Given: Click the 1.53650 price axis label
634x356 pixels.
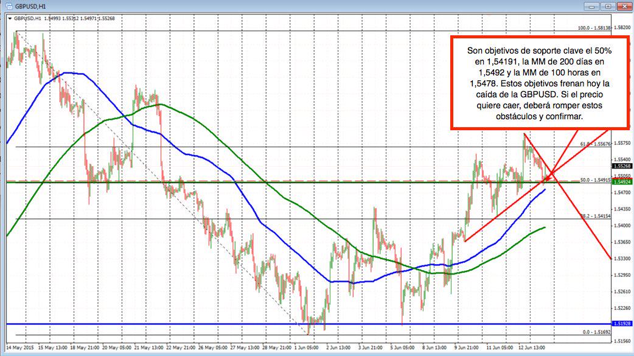Looking at the screenshot, I should [622, 242].
